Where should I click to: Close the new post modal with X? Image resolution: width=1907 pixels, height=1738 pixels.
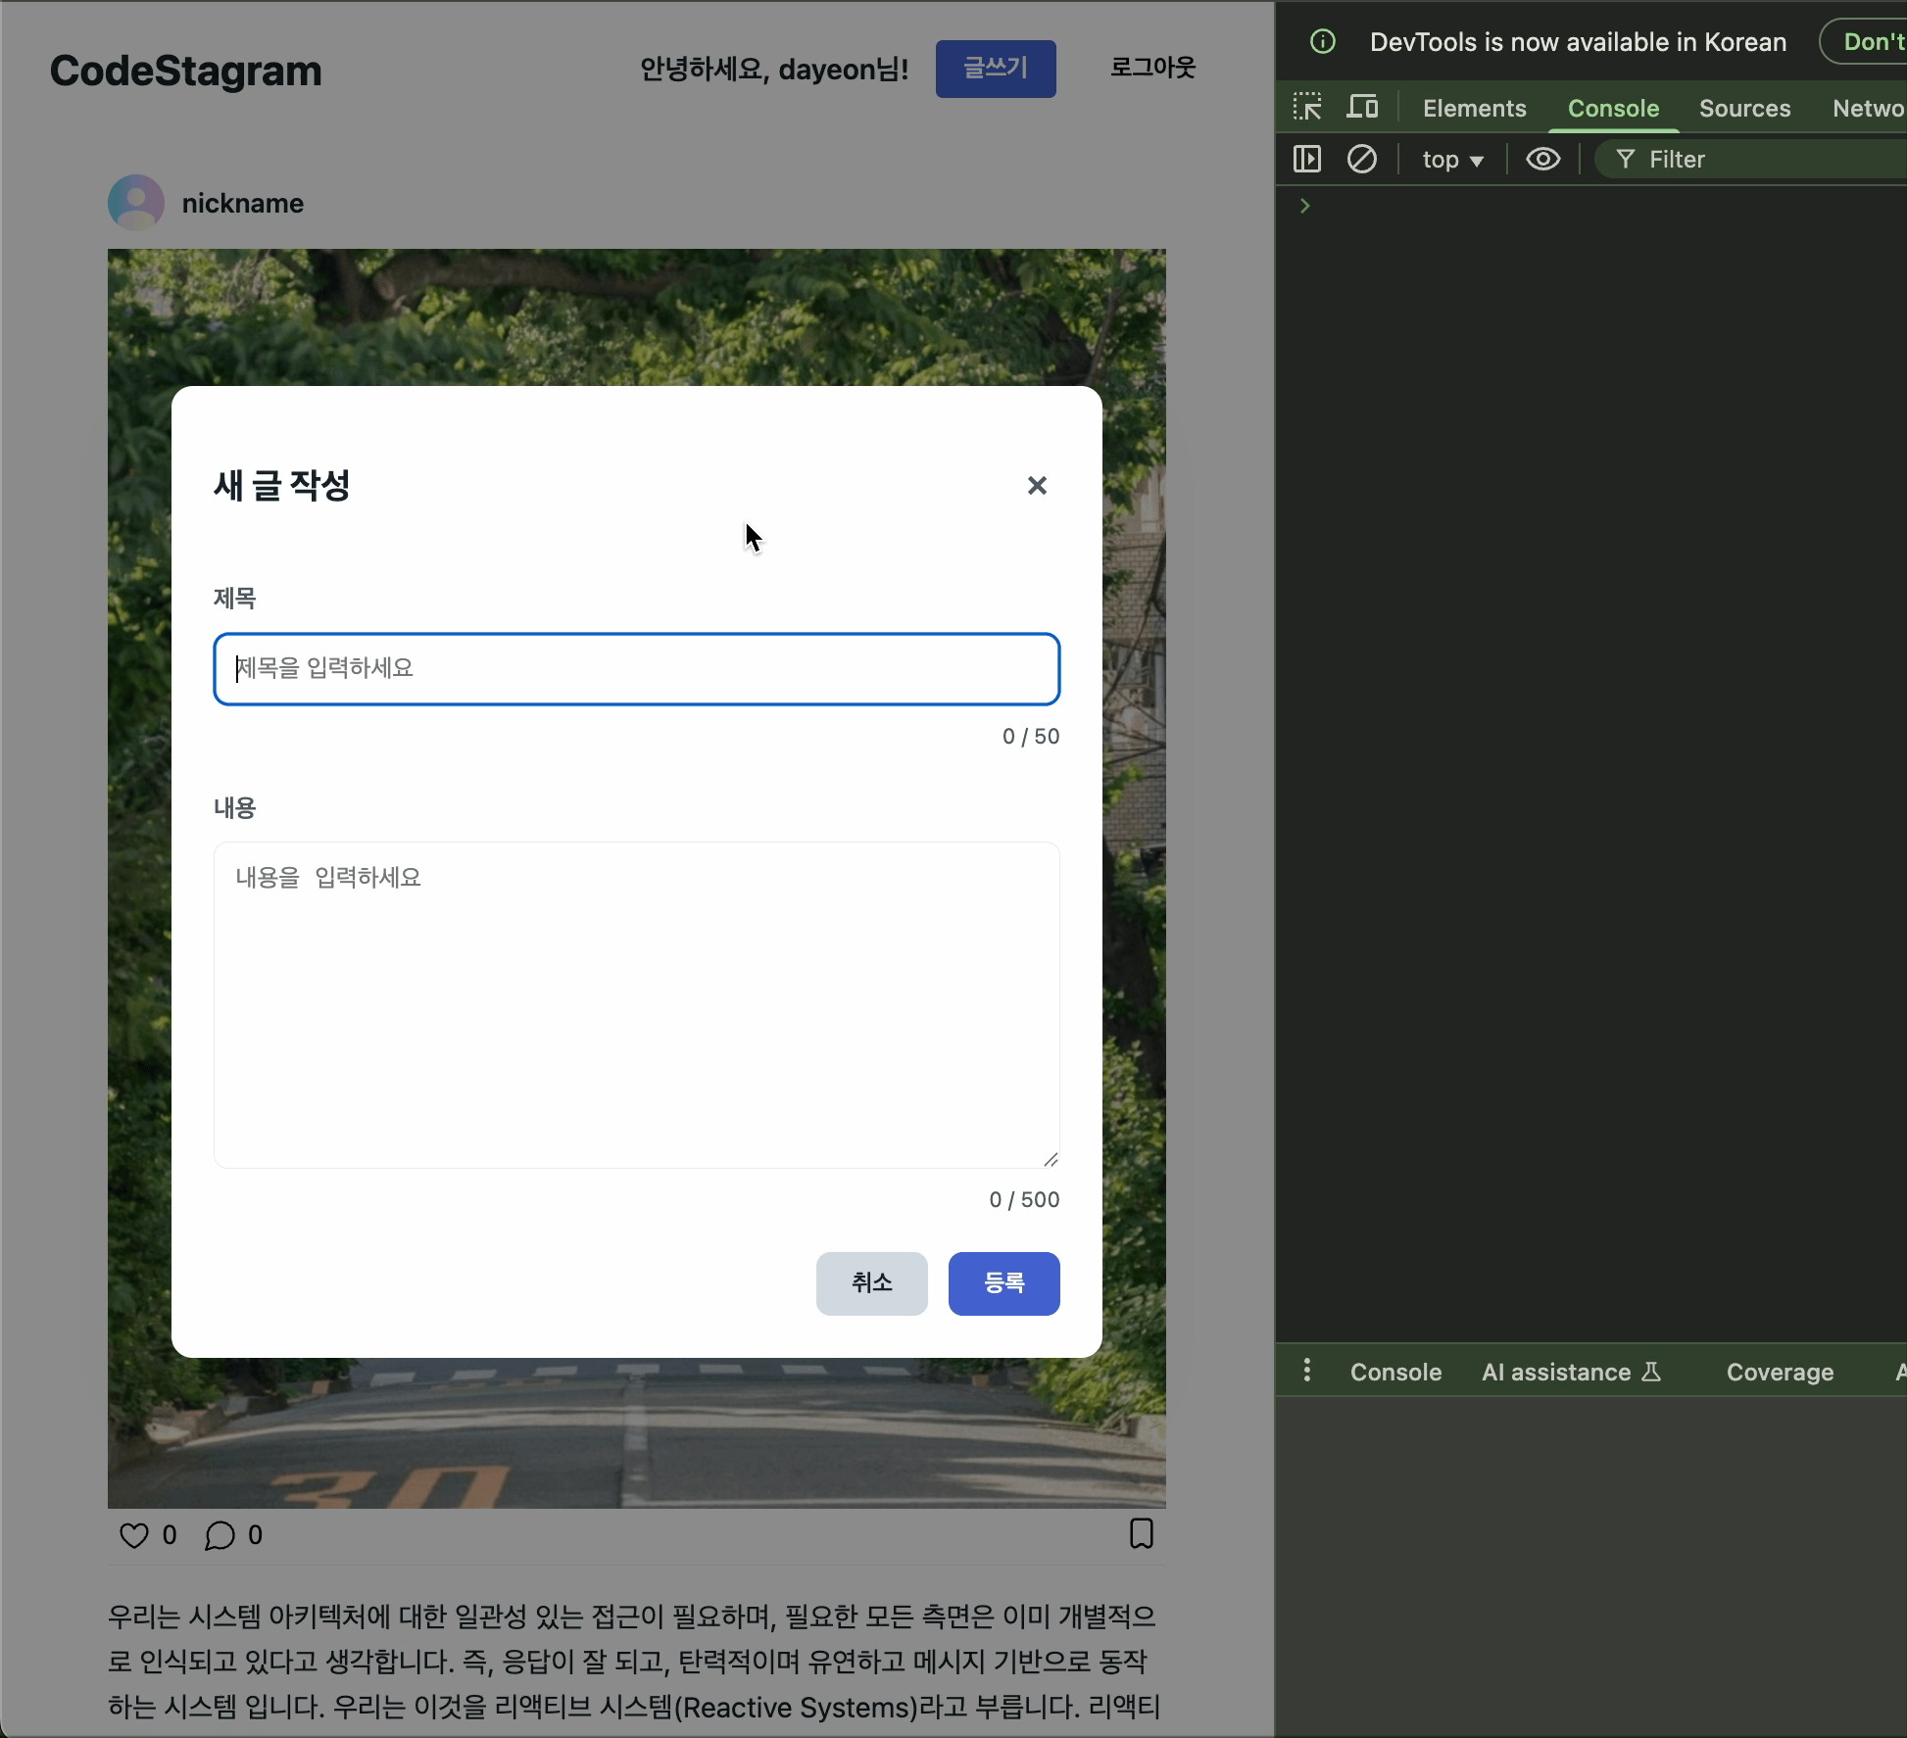pyautogui.click(x=1037, y=485)
